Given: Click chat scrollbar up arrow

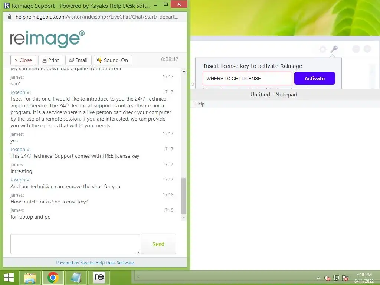Looking at the screenshot, I should tap(184, 71).
